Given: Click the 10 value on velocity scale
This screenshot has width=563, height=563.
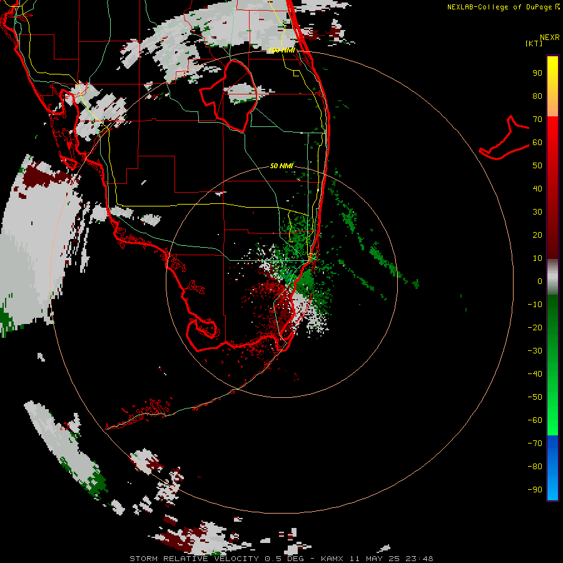Looking at the screenshot, I should point(537,258).
